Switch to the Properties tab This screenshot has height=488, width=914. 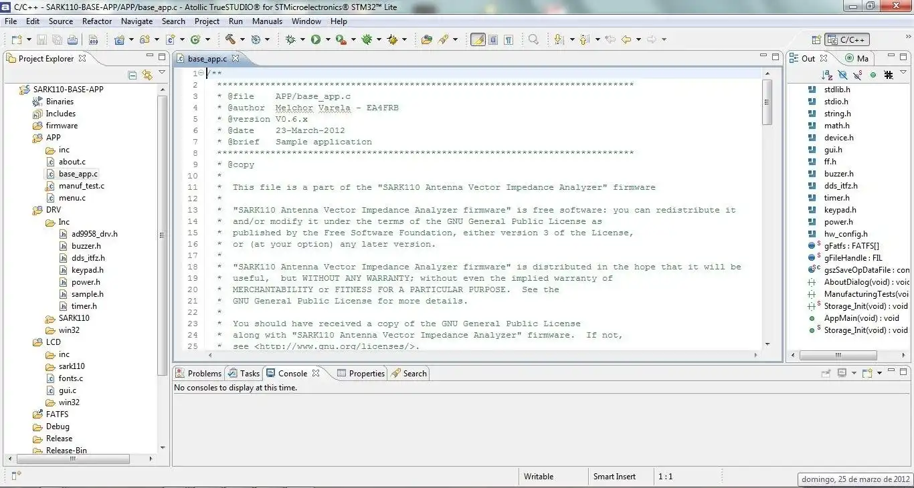[x=361, y=374]
